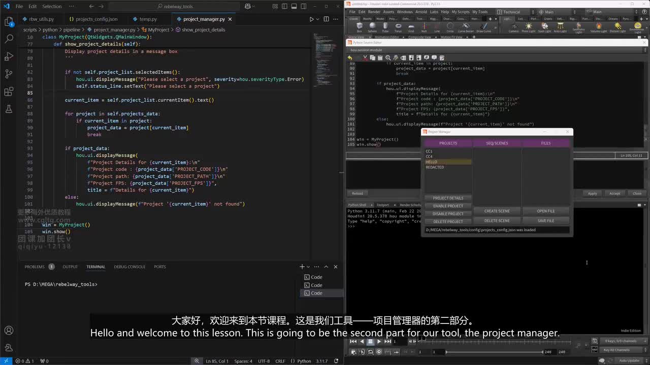The image size is (650, 365).
Task: Click the Cut scissors icon in Python Source Editor
Action: 365,58
